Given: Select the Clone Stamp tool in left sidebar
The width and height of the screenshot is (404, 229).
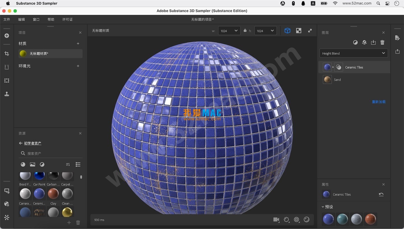Looking at the screenshot, I should 7,94.
